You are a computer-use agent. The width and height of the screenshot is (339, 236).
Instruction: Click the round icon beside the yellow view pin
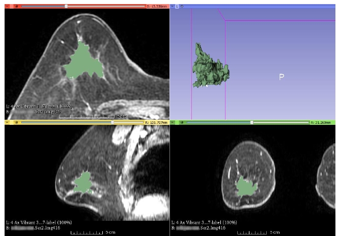coord(16,122)
